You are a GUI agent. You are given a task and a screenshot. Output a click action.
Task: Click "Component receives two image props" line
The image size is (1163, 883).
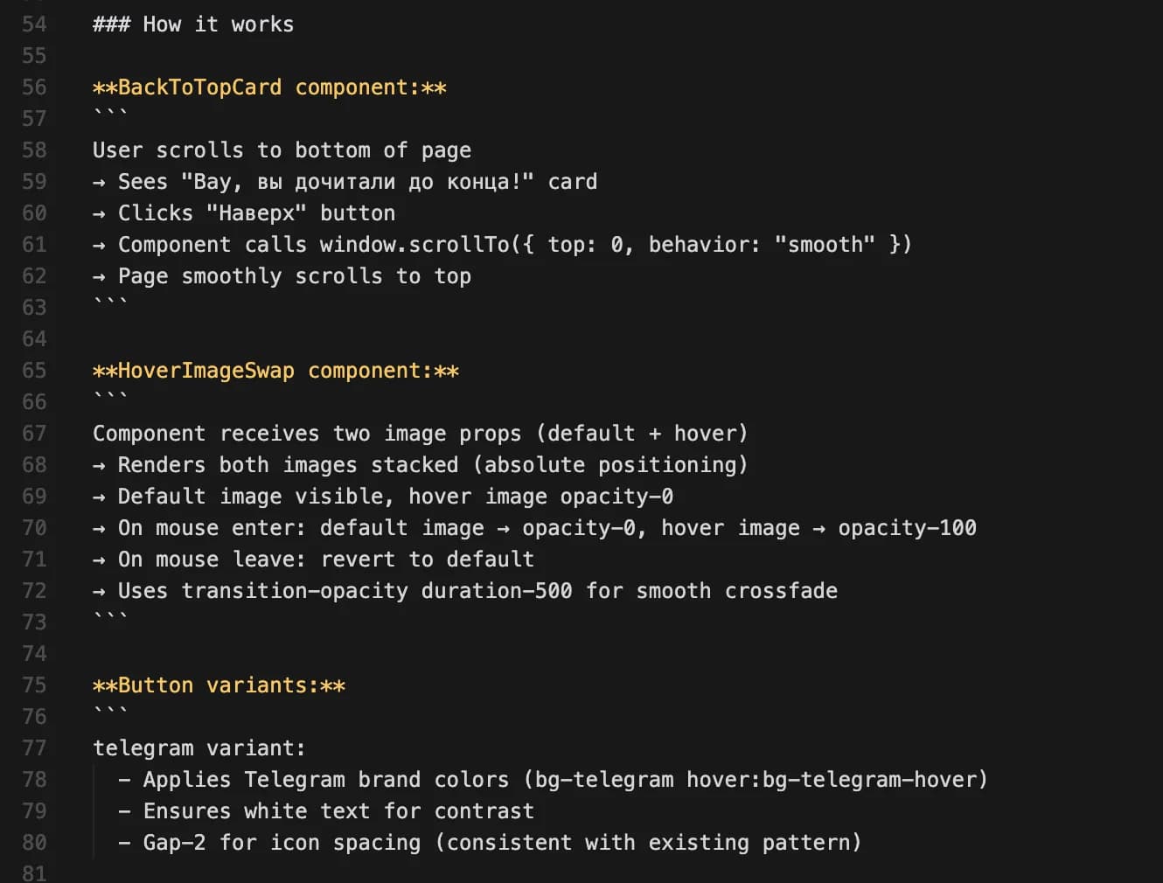pyautogui.click(x=306, y=434)
